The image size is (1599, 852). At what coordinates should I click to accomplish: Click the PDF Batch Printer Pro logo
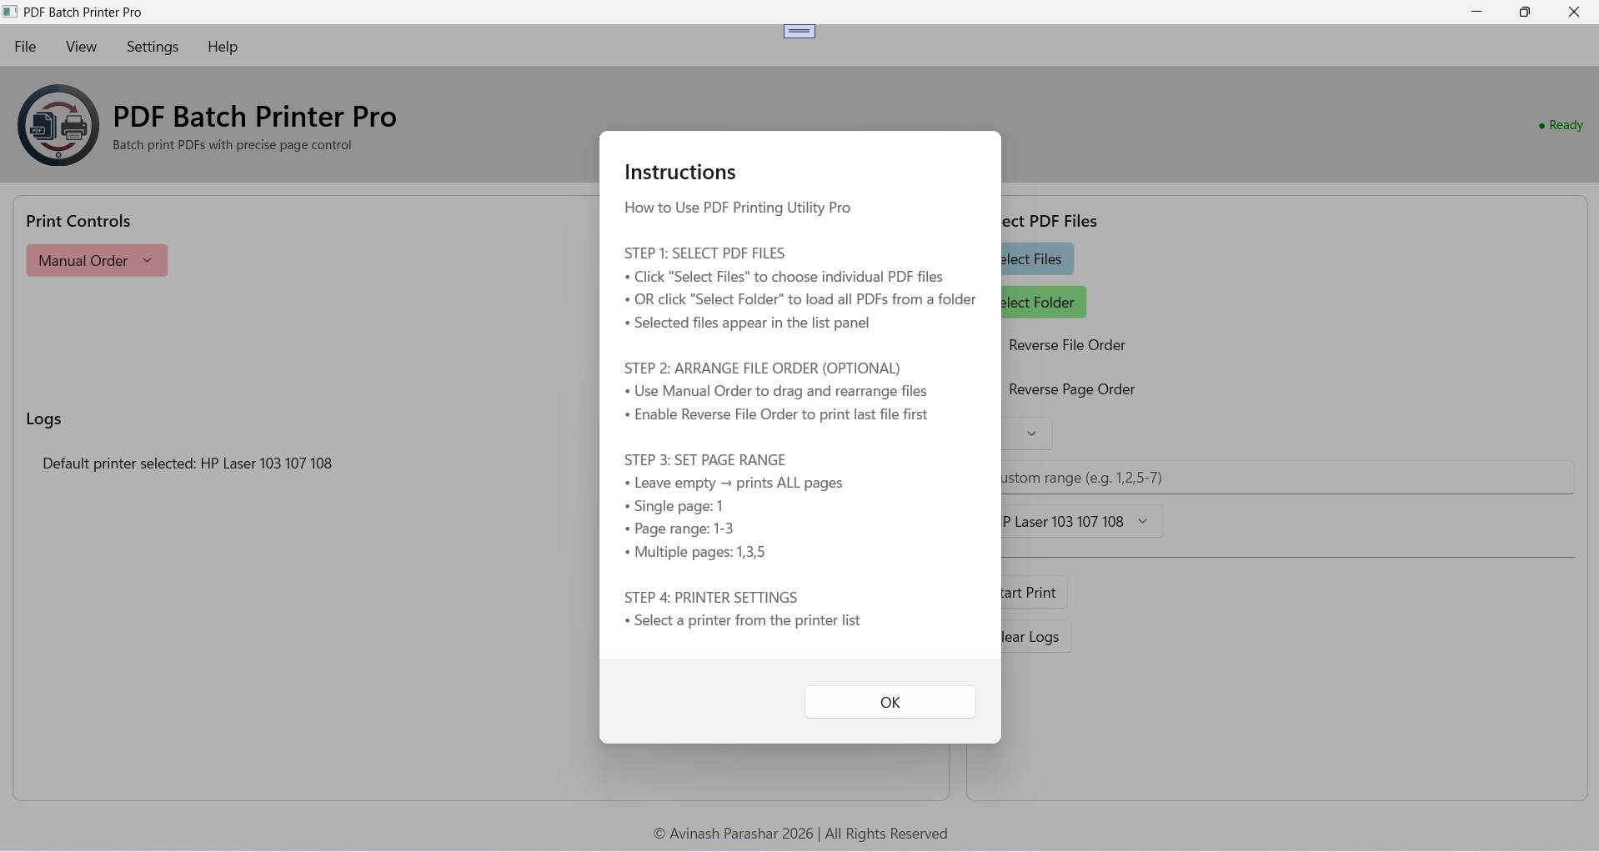(x=58, y=125)
